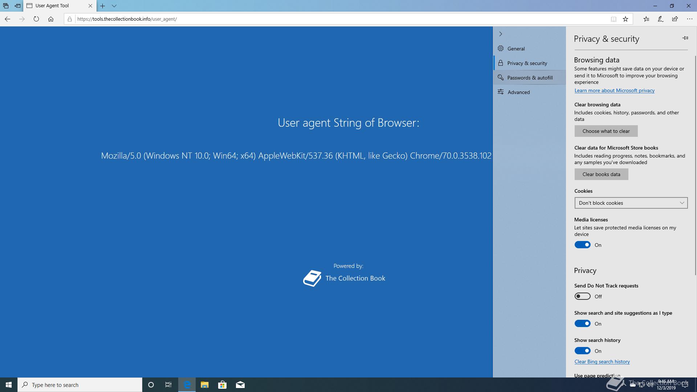Open the General settings section
The height and width of the screenshot is (392, 697).
click(516, 49)
